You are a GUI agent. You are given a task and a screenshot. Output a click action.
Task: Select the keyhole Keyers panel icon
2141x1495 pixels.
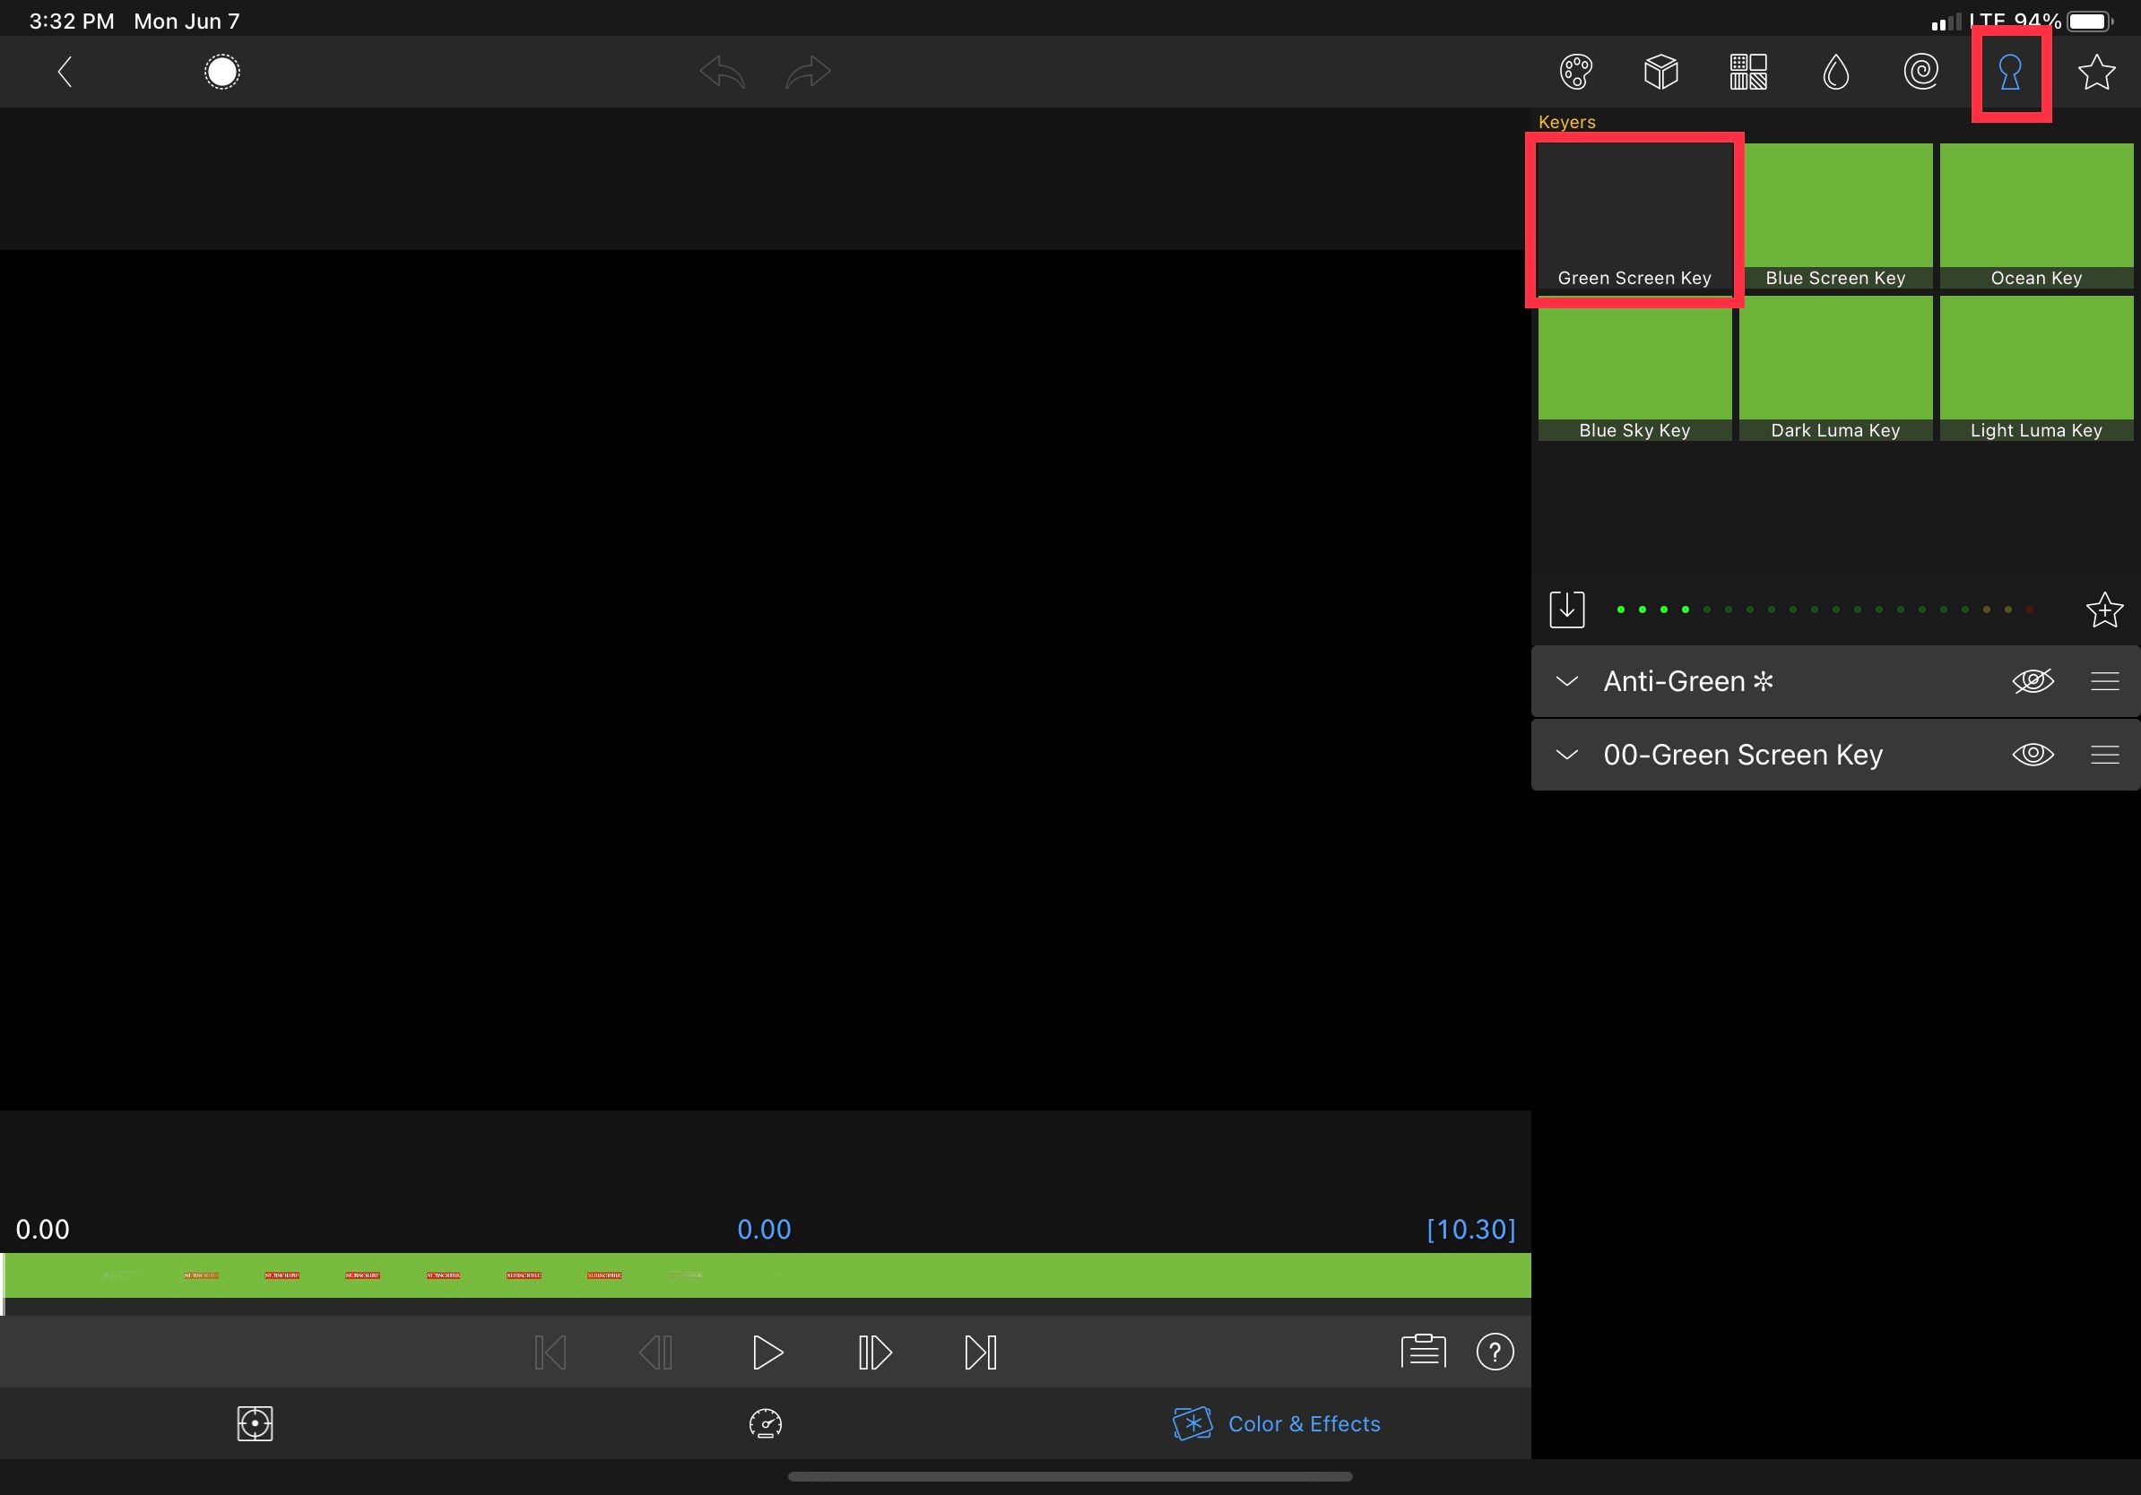pyautogui.click(x=2009, y=72)
